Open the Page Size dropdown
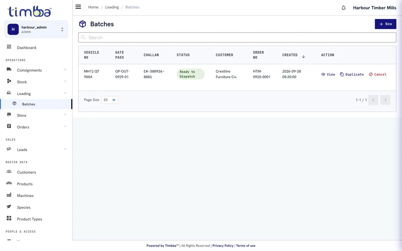Viewport: 402px width, 251px height. click(110, 100)
